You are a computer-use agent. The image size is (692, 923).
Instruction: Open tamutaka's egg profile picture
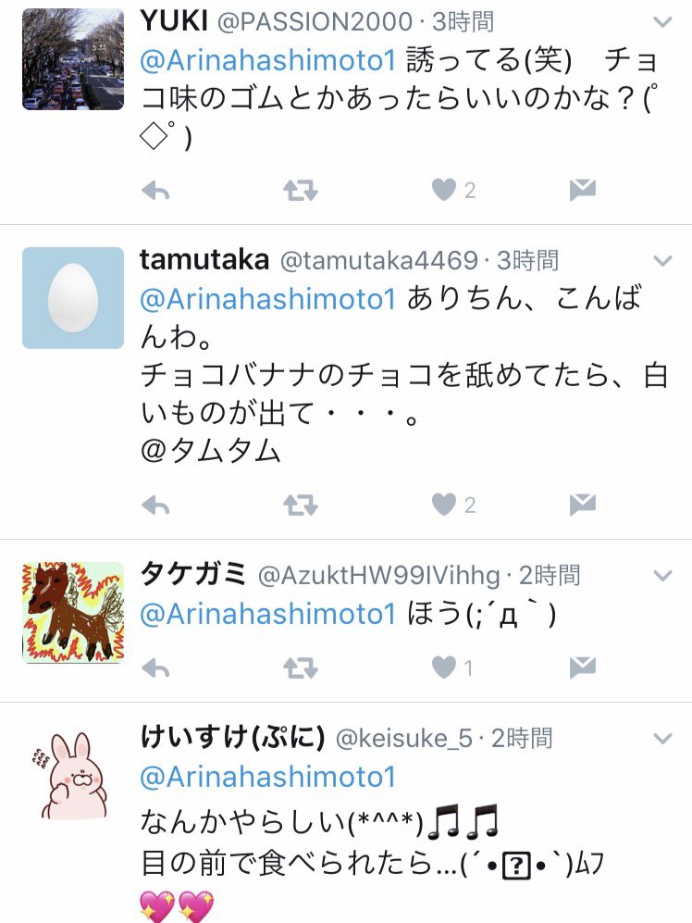73,298
